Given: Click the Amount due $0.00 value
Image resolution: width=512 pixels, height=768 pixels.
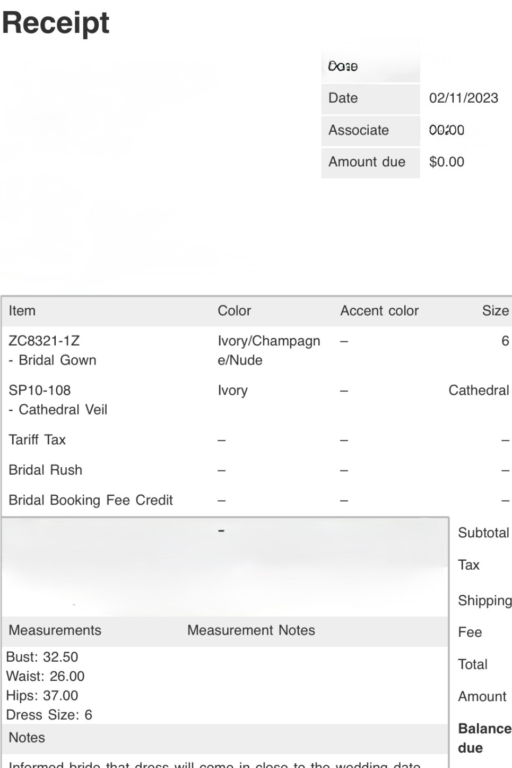Looking at the screenshot, I should coord(446,162).
